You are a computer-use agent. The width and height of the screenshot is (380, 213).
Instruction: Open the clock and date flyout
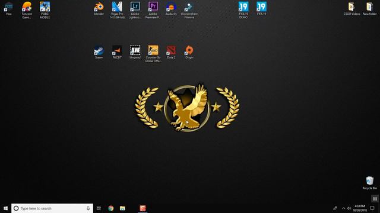pyautogui.click(x=360, y=208)
